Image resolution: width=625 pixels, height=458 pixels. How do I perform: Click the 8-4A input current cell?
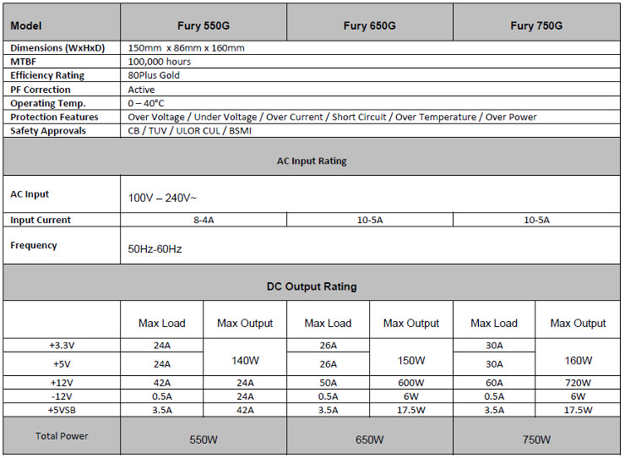coord(204,220)
